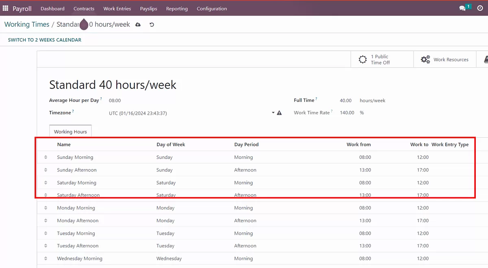Click Monday Afternoon row's Day of Week cell
This screenshot has height=268, width=488.
pos(166,221)
